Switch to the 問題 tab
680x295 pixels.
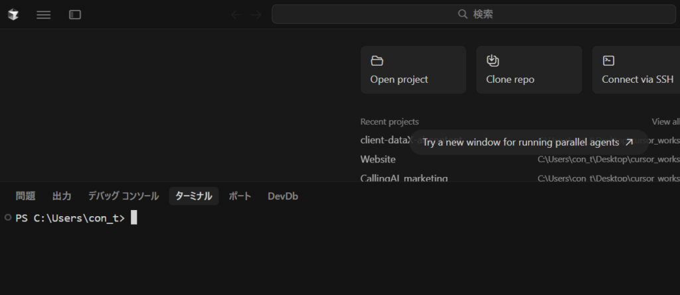point(25,196)
